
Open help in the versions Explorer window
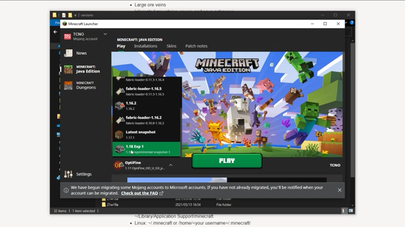pyautogui.click(x=352, y=23)
